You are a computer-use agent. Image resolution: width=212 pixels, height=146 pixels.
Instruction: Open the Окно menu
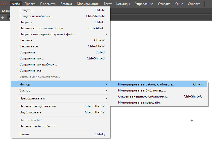click(x=179, y=4)
